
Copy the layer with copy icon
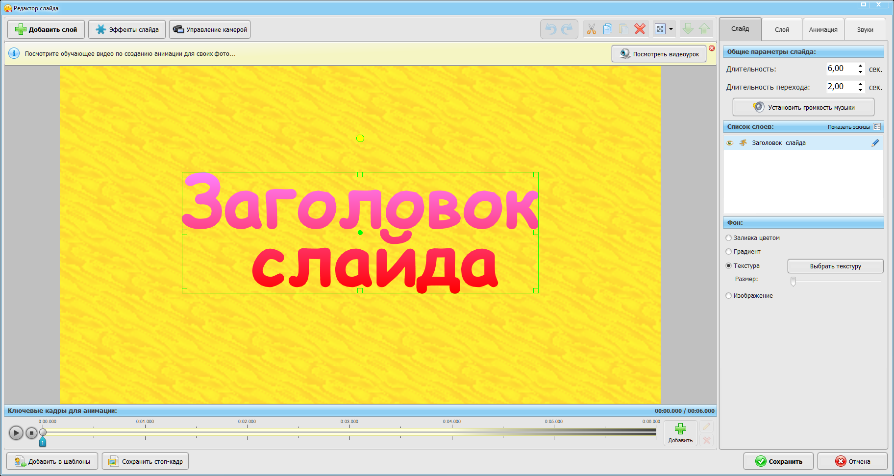point(608,29)
